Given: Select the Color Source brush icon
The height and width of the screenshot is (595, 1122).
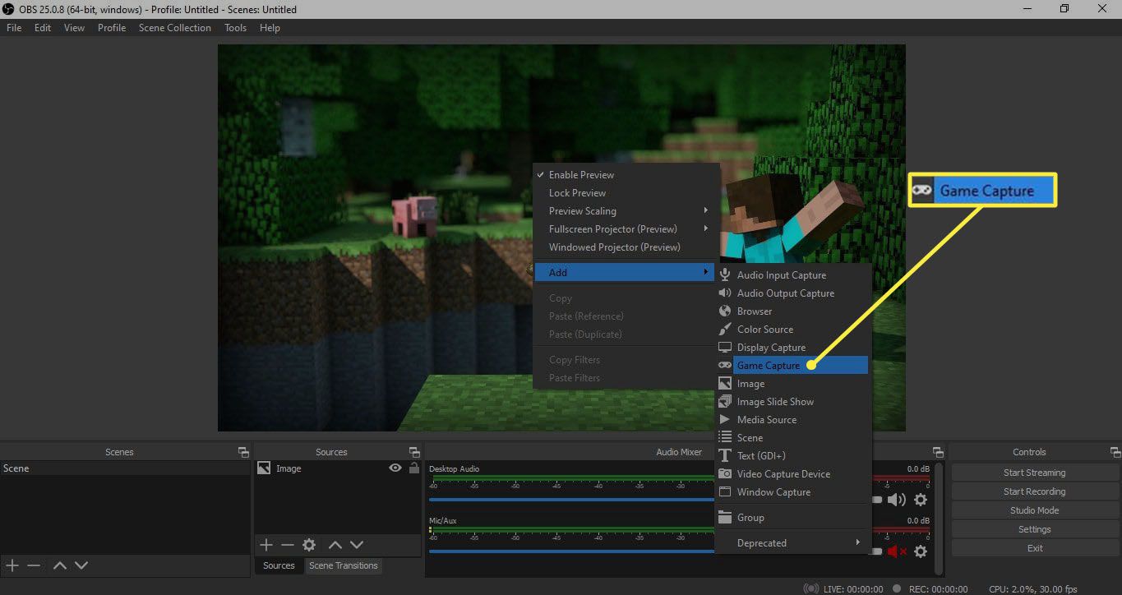Looking at the screenshot, I should (724, 330).
